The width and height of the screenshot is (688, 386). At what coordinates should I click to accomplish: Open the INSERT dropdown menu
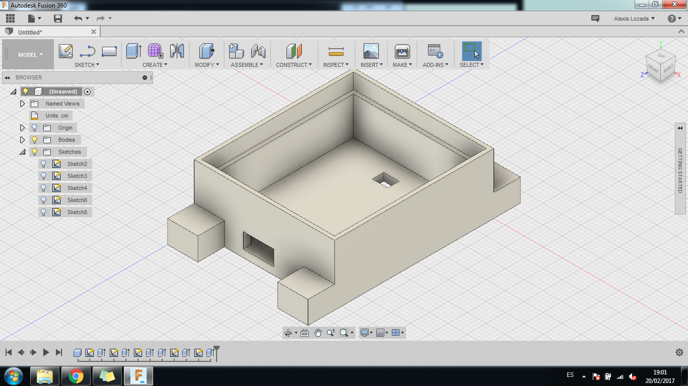(372, 65)
